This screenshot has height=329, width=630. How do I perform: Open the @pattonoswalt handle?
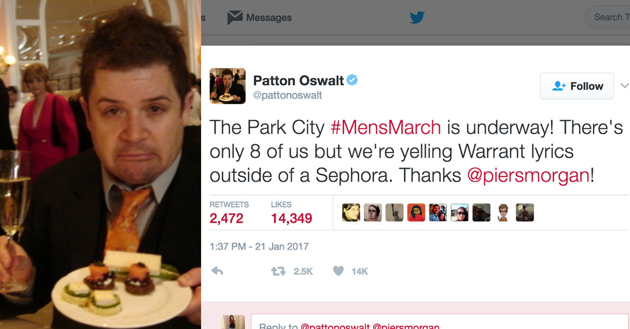tap(288, 95)
